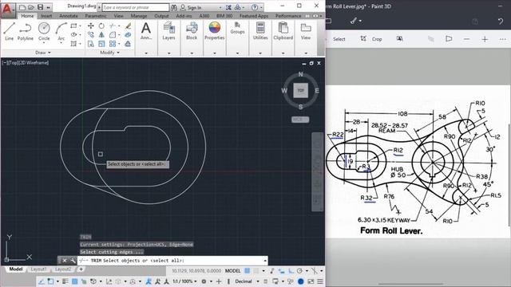Click the Fillet tool in Modify panel

113,34
